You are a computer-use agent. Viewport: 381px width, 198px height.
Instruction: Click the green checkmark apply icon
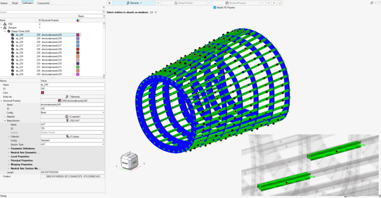280,3
